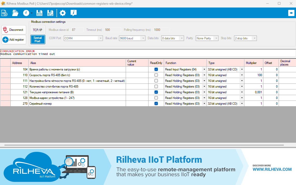Open the WWW.RILHEVA.COM link

tap(272, 169)
